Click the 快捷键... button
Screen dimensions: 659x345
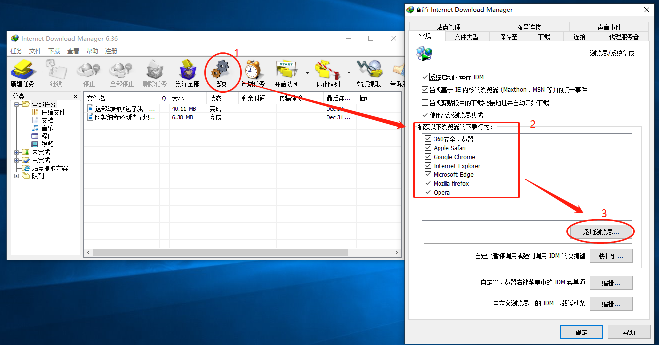(611, 256)
